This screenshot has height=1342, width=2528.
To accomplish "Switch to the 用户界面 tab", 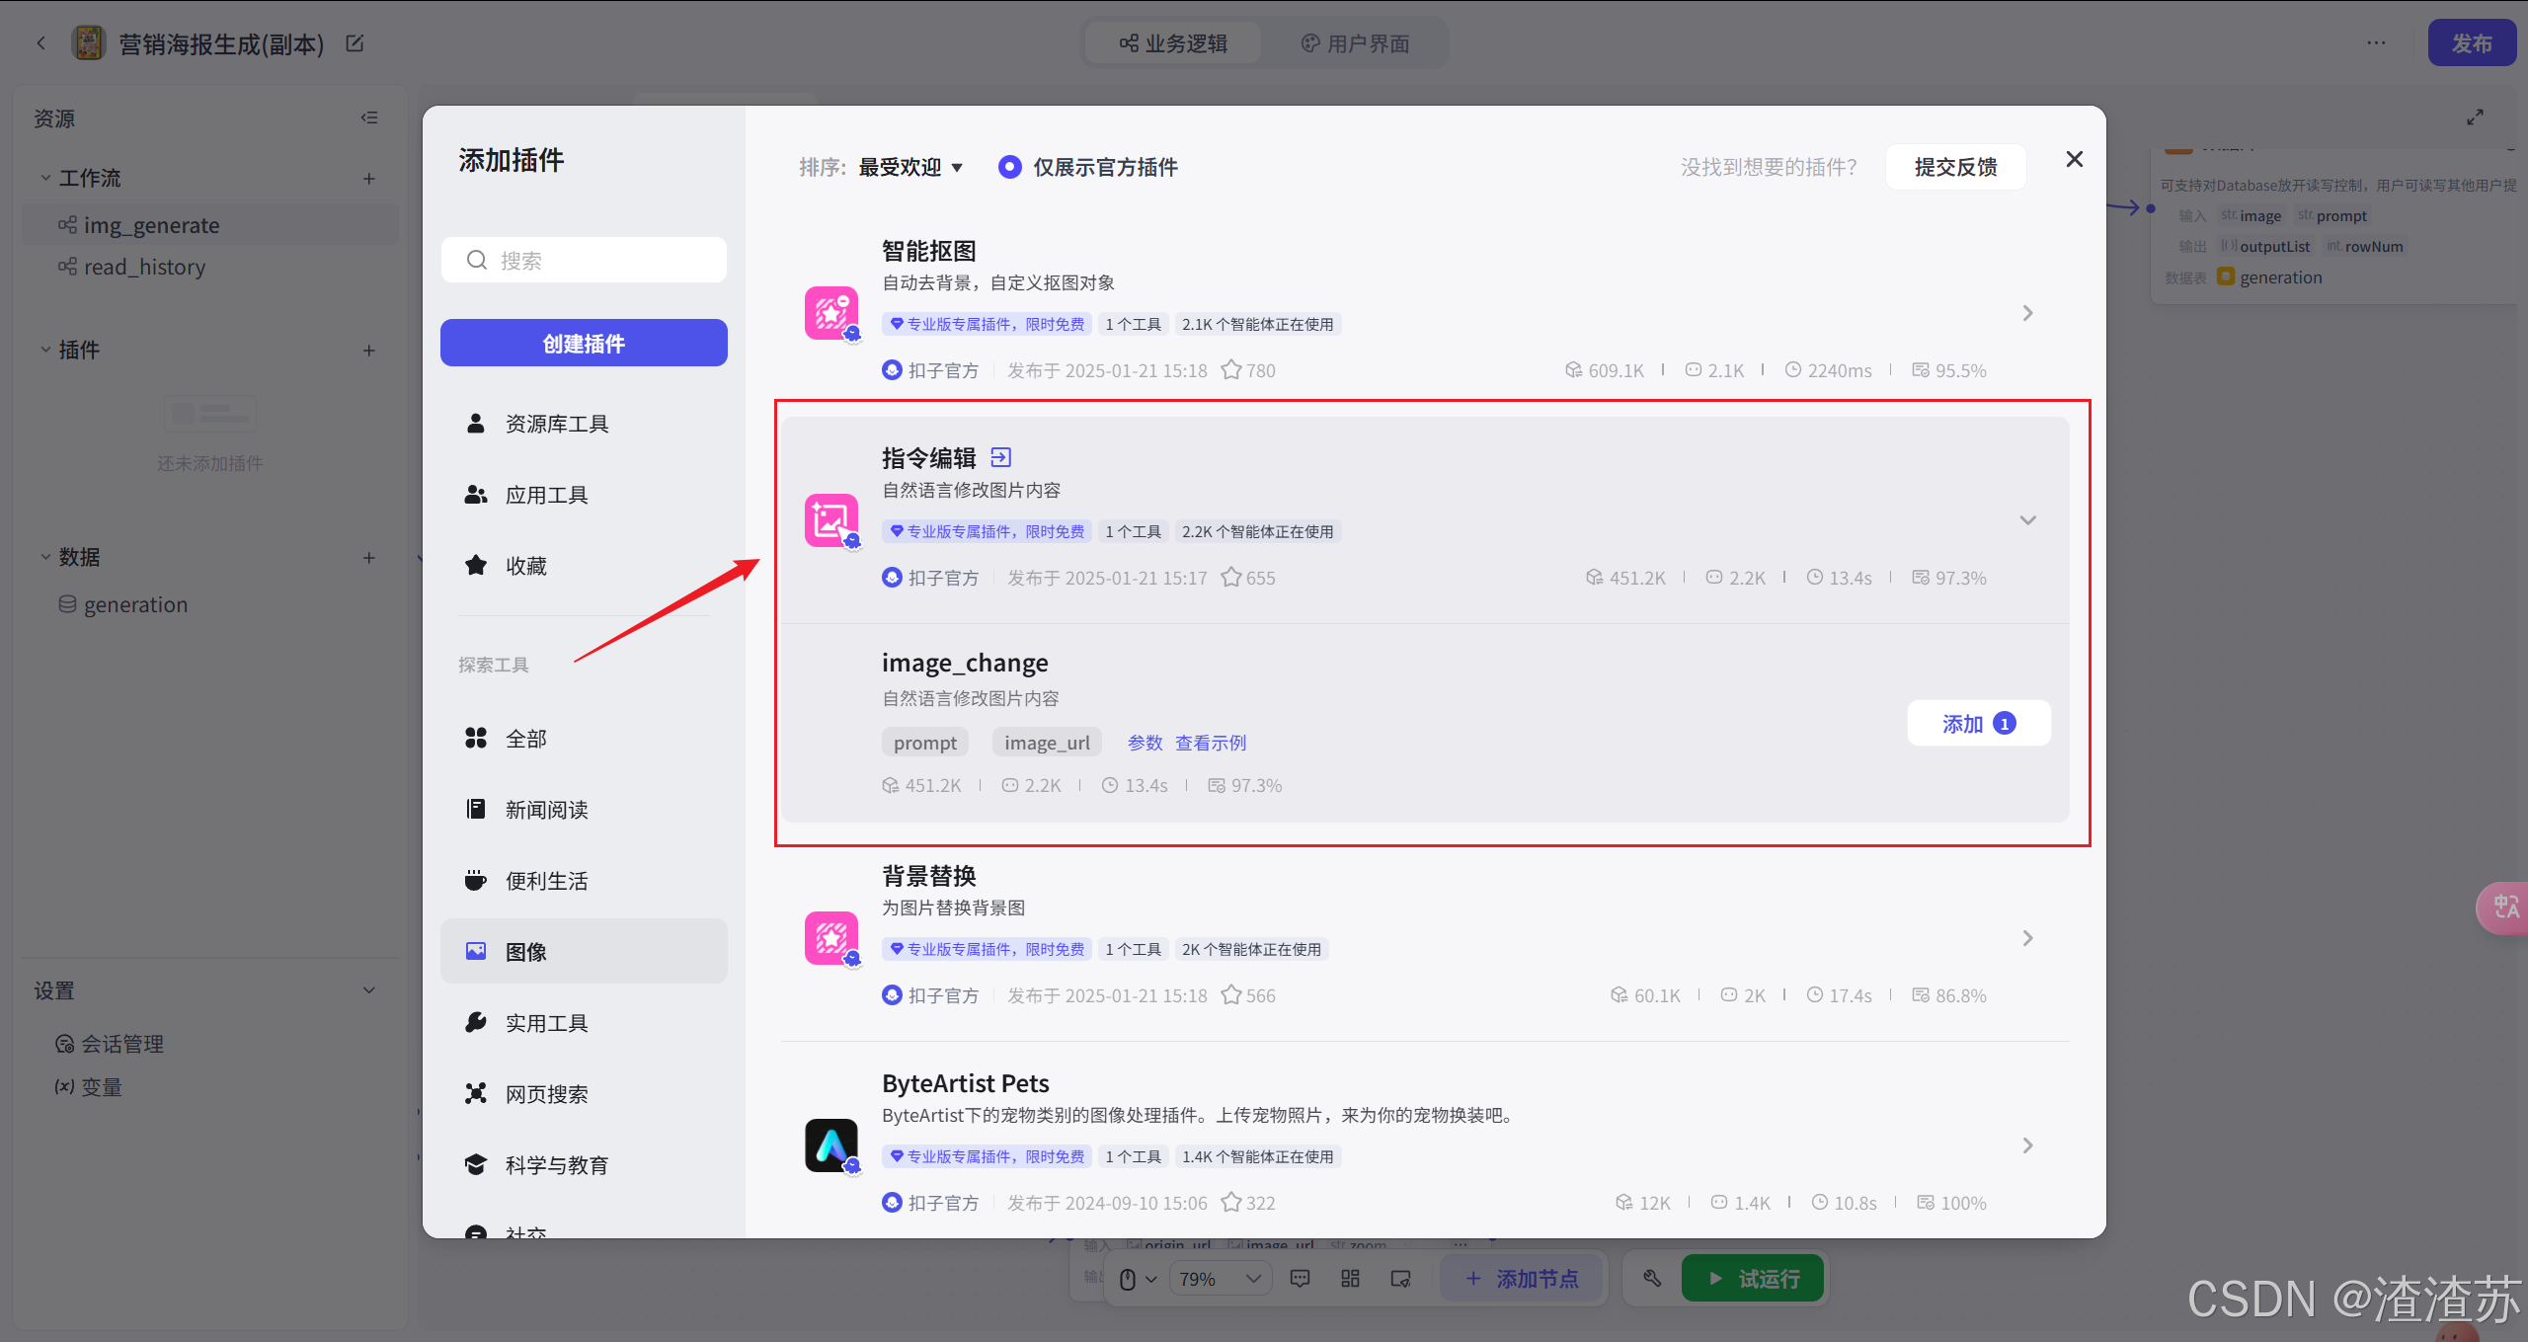I will (x=1356, y=43).
